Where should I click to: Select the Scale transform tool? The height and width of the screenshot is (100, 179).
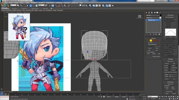click(37, 6)
